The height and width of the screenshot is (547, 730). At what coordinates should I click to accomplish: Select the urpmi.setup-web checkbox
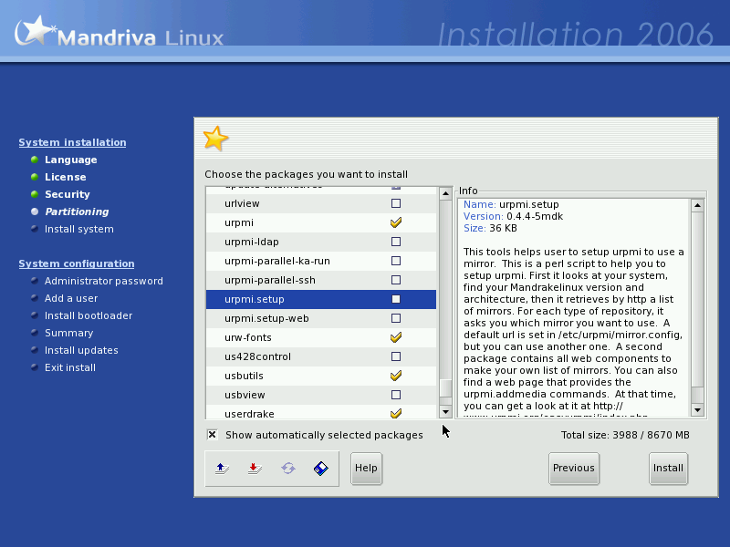(396, 318)
